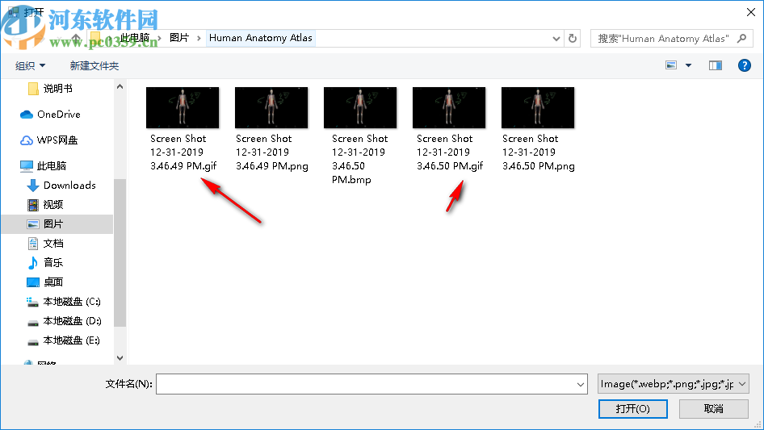
Task: Click the OneDrive cloud icon
Action: tap(27, 115)
